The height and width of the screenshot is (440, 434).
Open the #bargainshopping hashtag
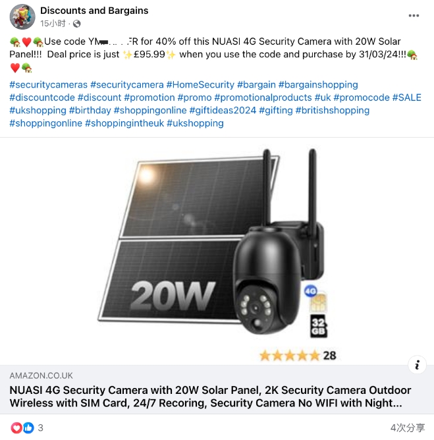318,85
